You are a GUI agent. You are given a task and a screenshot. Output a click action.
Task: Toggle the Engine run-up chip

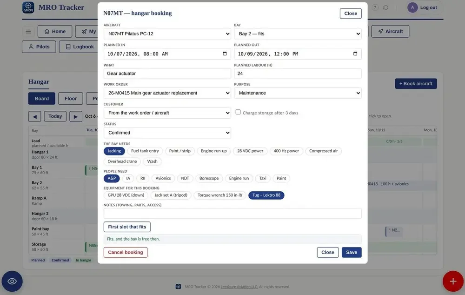(x=214, y=151)
